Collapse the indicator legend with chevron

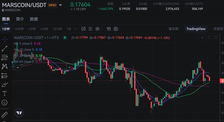coord(18,68)
